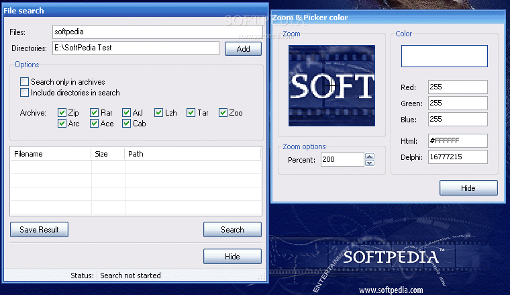Disable the Zoo archive checkbox
Image resolution: width=510 pixels, height=295 pixels.
[223, 113]
